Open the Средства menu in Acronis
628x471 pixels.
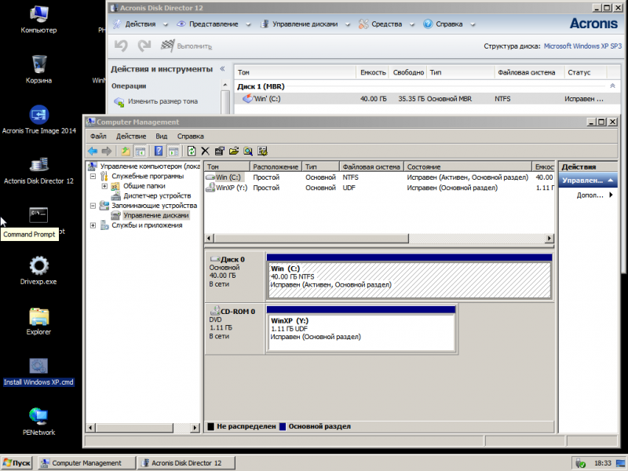click(x=386, y=24)
